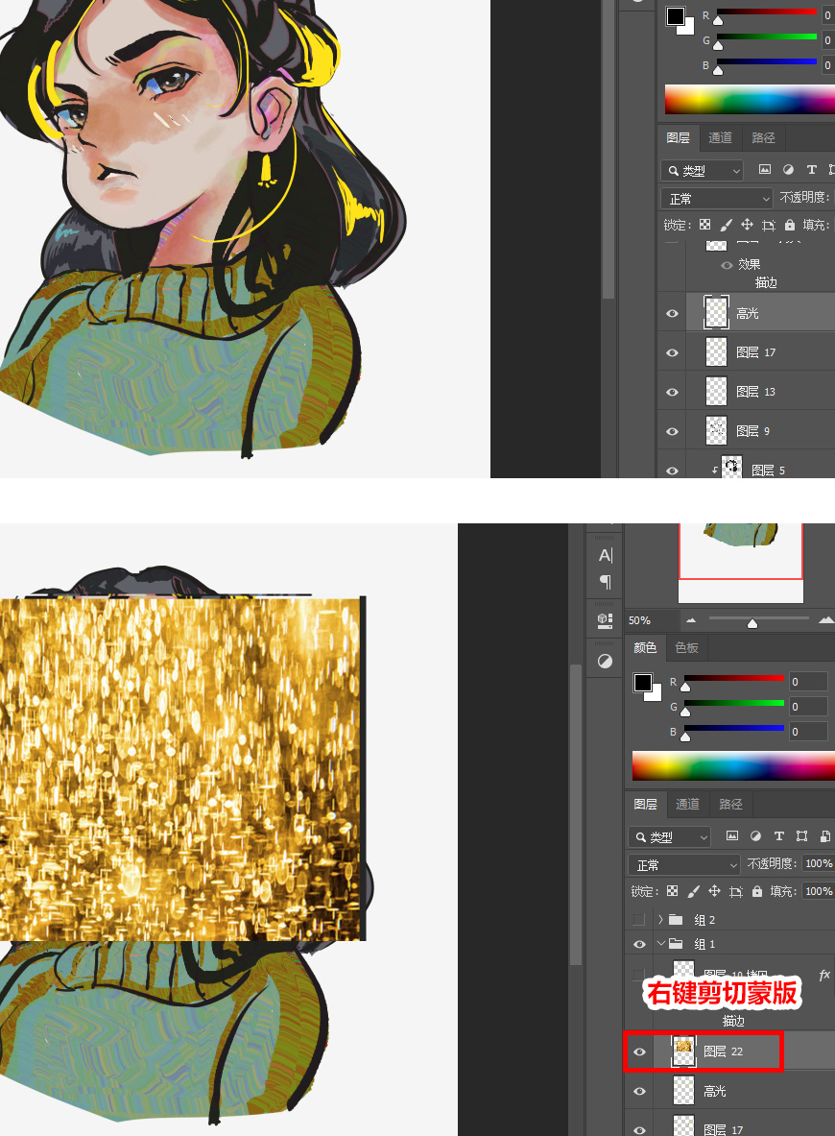Toggle visibility of 图层 13
835x1136 pixels.
pyautogui.click(x=672, y=392)
